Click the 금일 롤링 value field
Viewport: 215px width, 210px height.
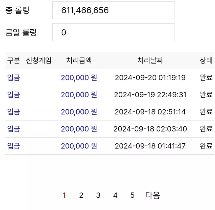114,32
